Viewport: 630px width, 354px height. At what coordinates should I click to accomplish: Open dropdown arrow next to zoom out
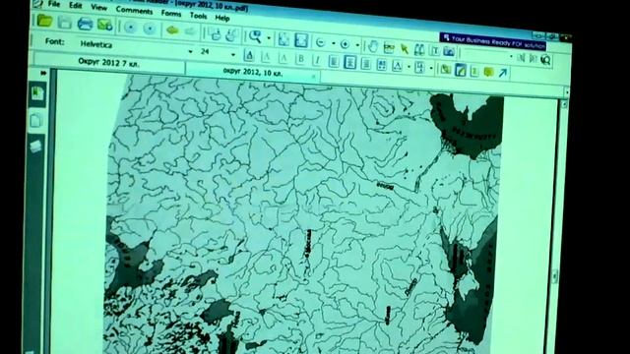(x=333, y=43)
